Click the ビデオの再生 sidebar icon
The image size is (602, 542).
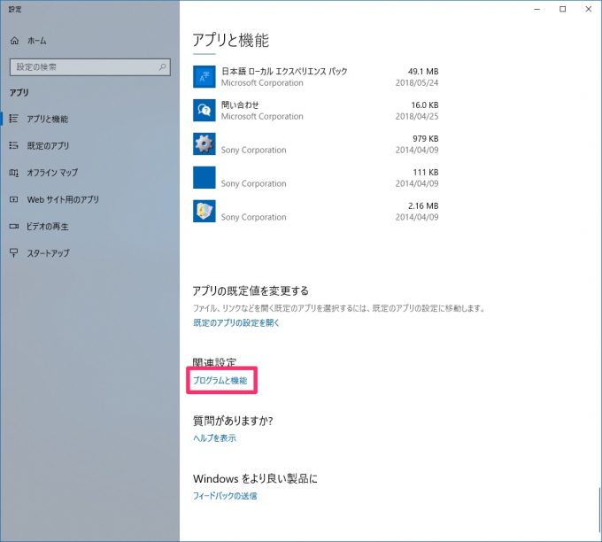(x=13, y=226)
